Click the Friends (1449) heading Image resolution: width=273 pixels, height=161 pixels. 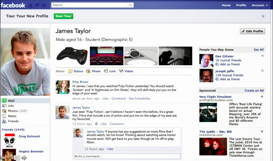[x=13, y=129]
